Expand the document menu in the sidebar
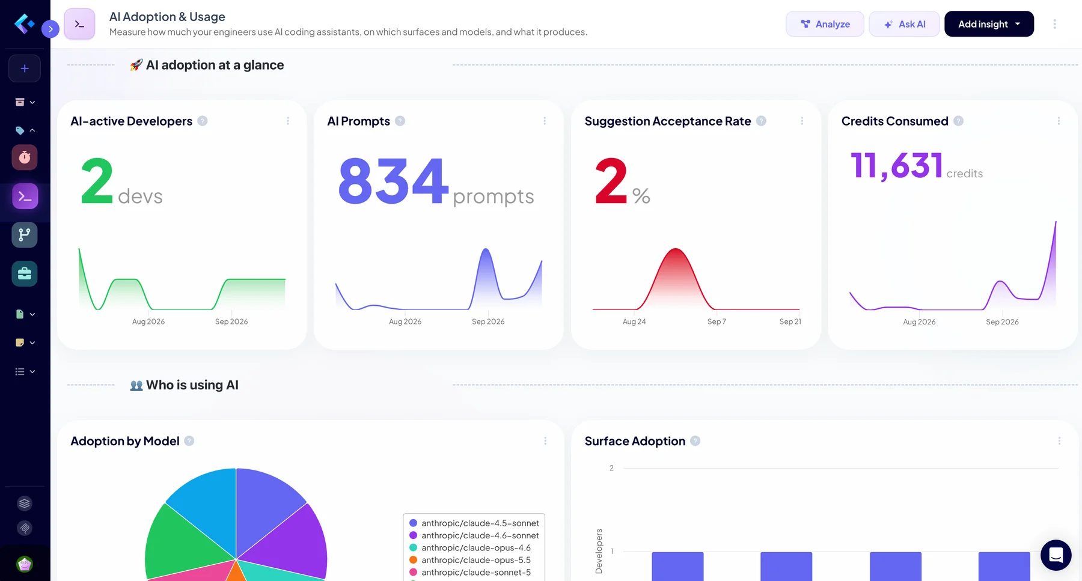Viewport: 1082px width, 581px height. click(x=25, y=314)
